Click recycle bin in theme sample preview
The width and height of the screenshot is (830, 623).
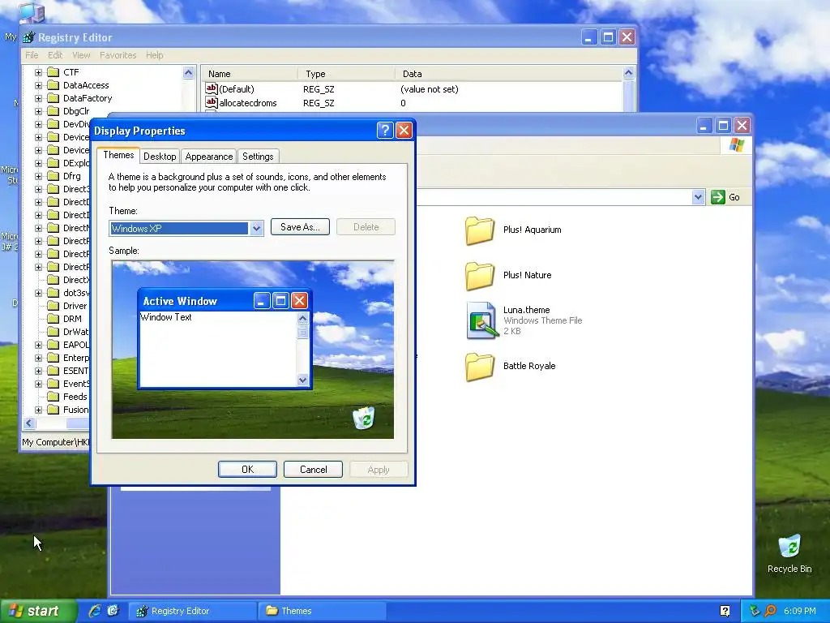tap(364, 418)
